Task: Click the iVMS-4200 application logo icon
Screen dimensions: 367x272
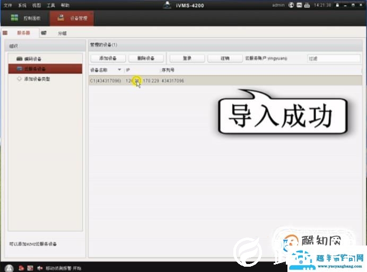Action: [167, 5]
